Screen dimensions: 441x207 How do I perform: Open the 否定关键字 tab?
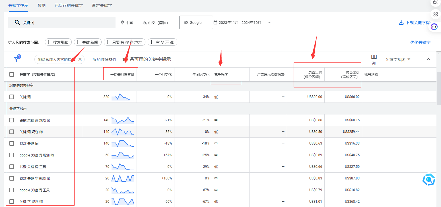click(102, 5)
